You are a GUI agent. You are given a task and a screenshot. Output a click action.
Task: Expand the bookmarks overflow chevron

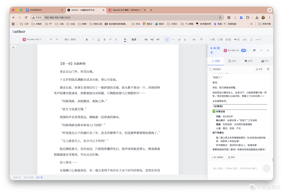[x=251, y=24]
